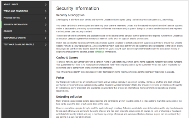Click the 'Poker' heading
The width and height of the screenshot is (189, 118).
tap(60, 78)
